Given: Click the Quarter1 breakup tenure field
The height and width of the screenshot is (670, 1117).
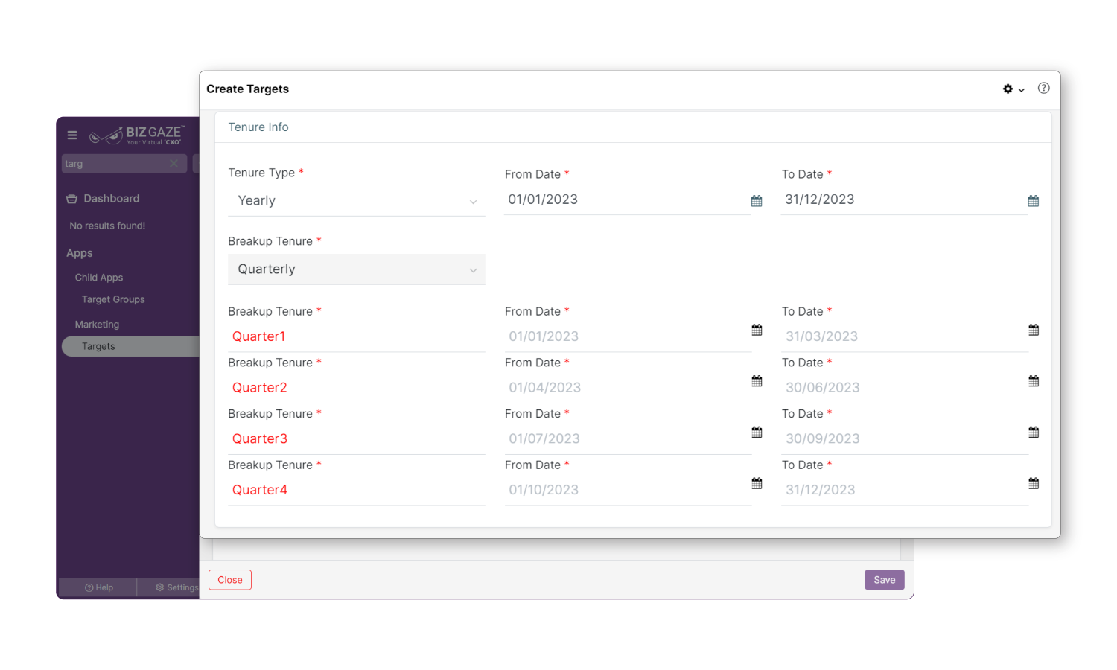Looking at the screenshot, I should pyautogui.click(x=357, y=336).
